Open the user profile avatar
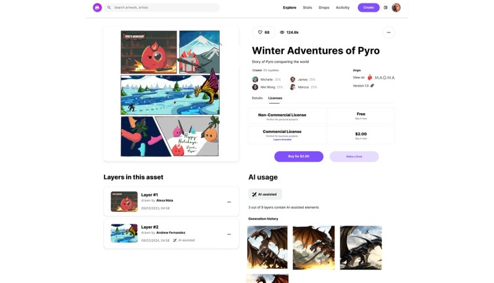The image size is (494, 283). point(396,7)
